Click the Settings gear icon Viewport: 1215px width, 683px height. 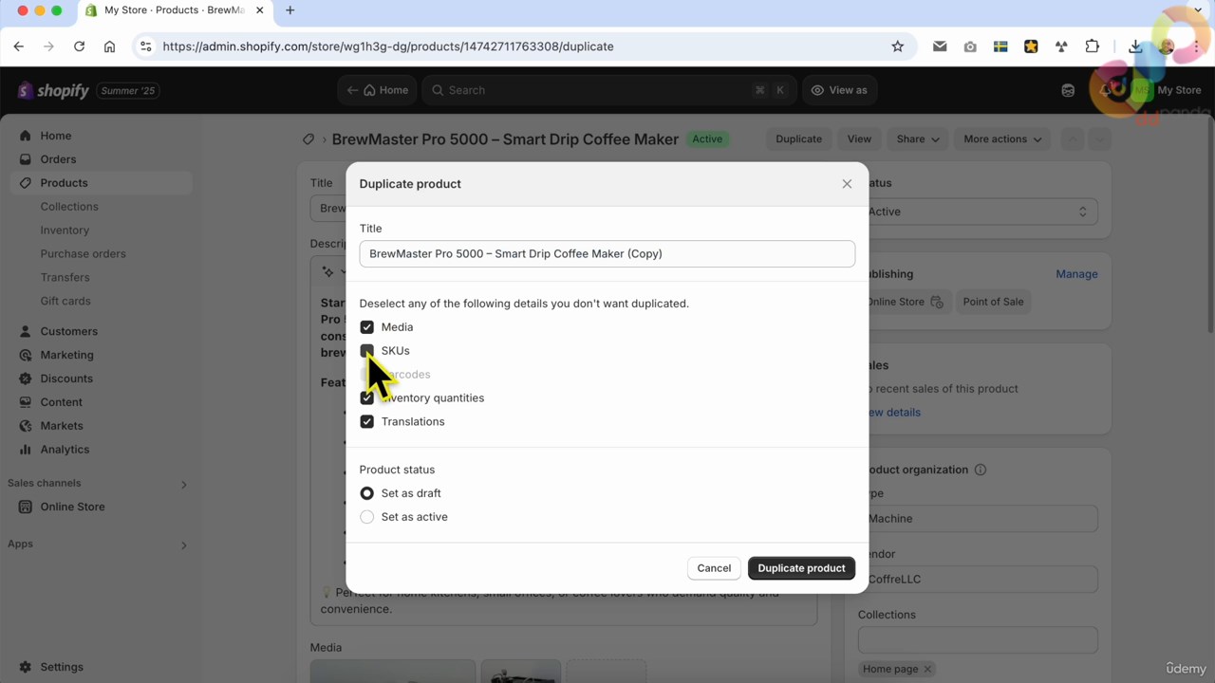25,667
